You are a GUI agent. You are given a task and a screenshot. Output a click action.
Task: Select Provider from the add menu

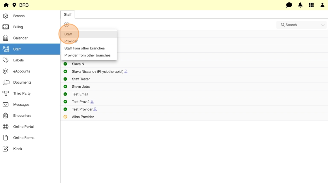[71, 41]
